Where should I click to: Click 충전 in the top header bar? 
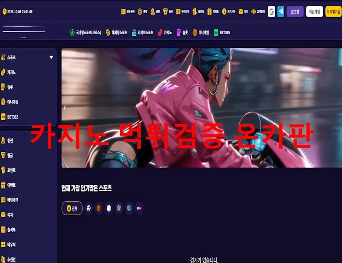(155, 12)
